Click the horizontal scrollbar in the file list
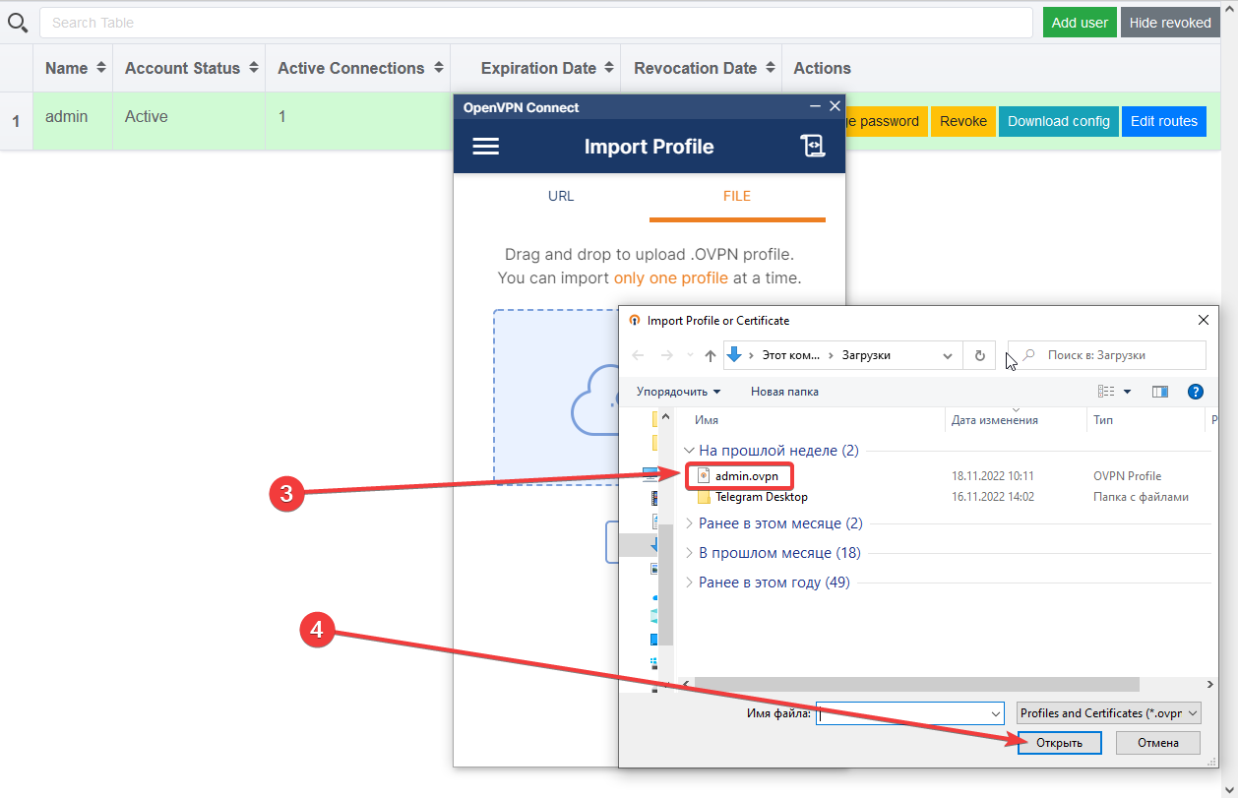 (916, 684)
